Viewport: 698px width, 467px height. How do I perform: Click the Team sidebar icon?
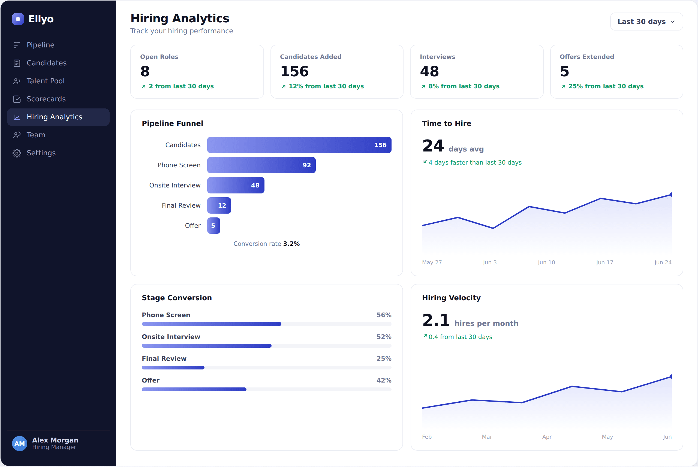[17, 135]
